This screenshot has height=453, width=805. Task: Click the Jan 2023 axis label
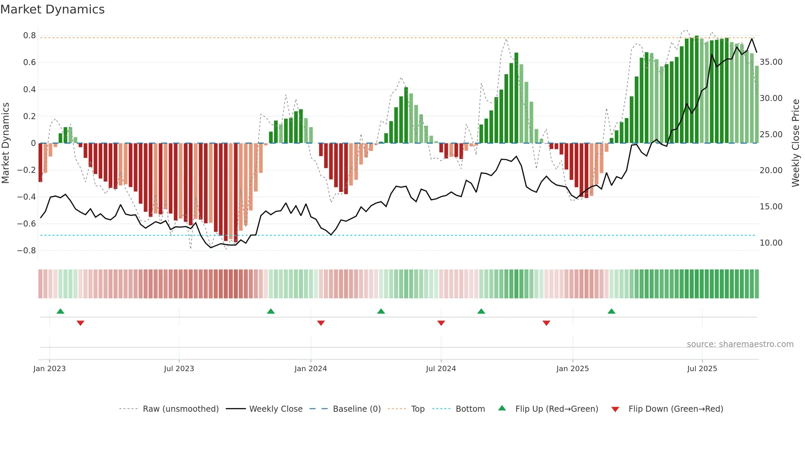[50, 368]
